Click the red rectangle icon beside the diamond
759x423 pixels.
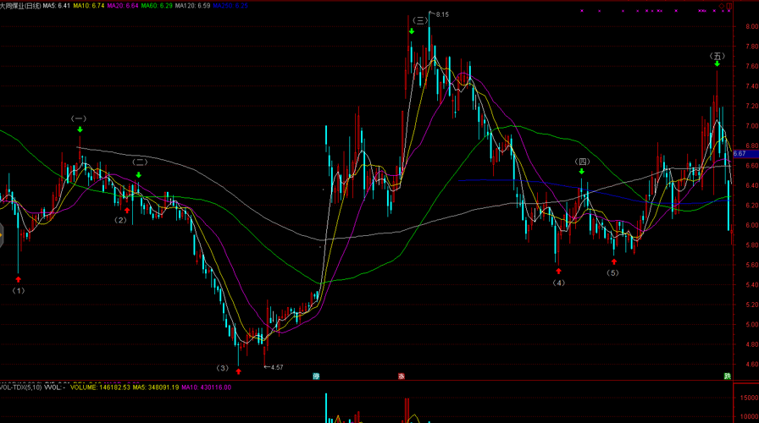[x=729, y=6]
